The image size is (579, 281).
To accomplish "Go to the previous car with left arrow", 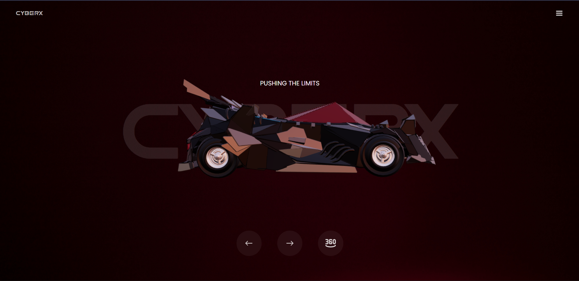I will [x=249, y=243].
